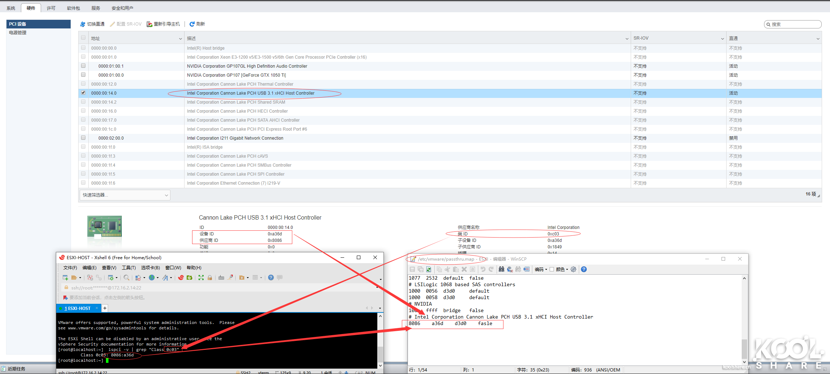830x374 pixels.
Task: Click the PCI device thumbnail image
Action: (x=105, y=227)
